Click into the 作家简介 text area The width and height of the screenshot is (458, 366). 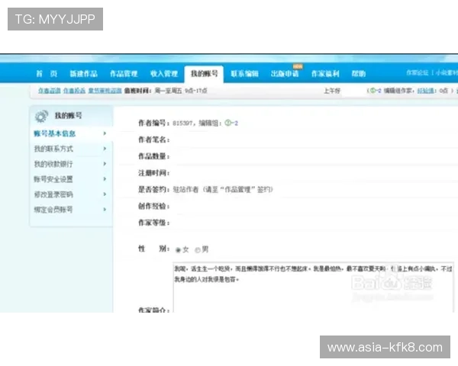click(313, 287)
